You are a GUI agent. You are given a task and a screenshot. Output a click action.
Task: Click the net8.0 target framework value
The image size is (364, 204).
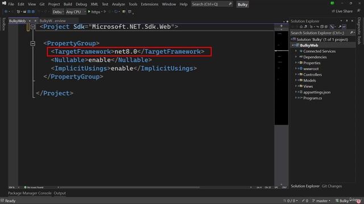[x=126, y=52]
